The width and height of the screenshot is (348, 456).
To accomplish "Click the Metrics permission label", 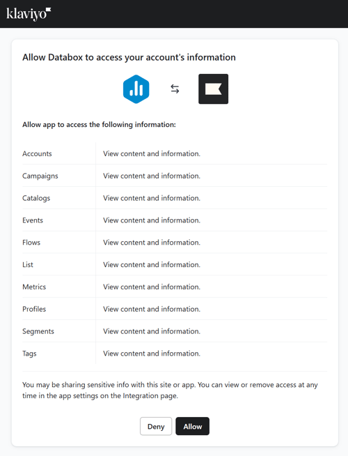I will pos(34,287).
